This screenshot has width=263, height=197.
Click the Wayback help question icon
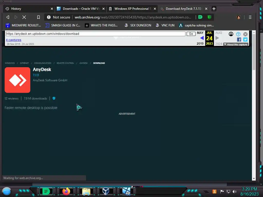pyautogui.click(x=238, y=34)
